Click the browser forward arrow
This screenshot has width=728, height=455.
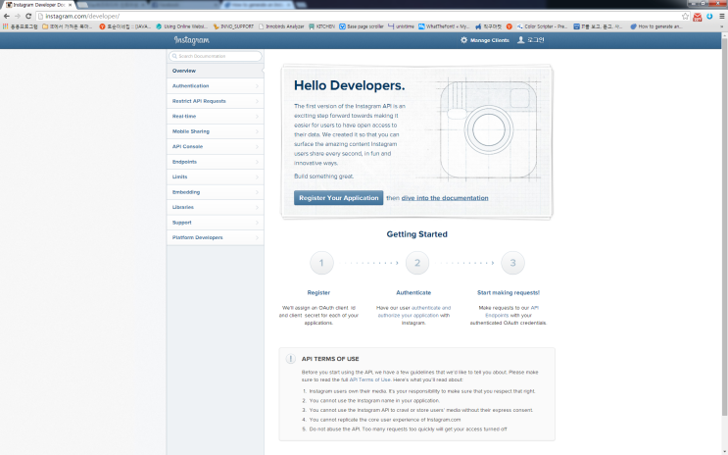coord(18,16)
